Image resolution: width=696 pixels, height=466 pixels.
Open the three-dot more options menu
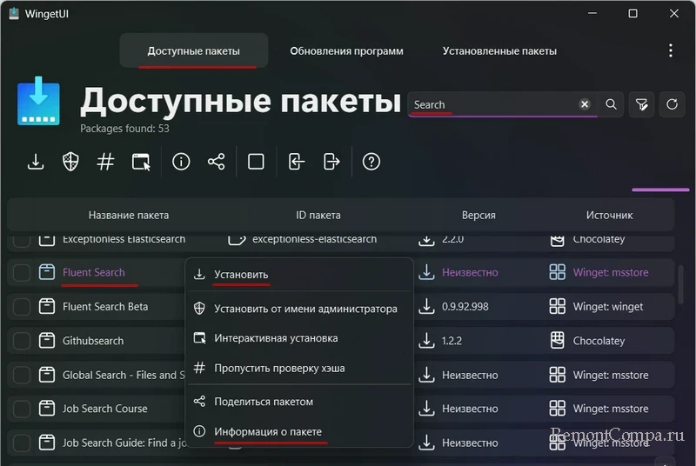[671, 50]
